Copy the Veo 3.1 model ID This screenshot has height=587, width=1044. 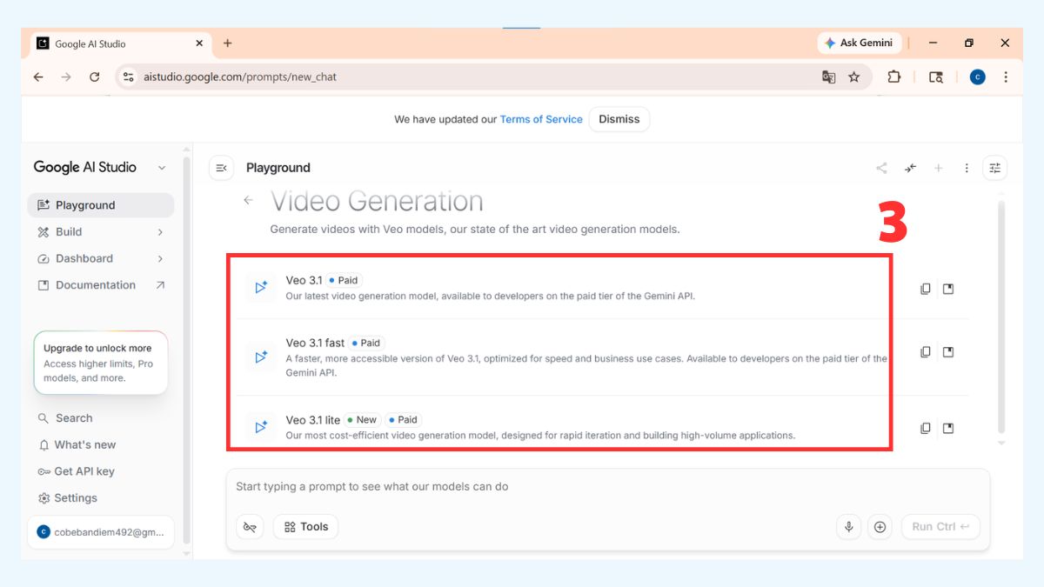click(926, 289)
